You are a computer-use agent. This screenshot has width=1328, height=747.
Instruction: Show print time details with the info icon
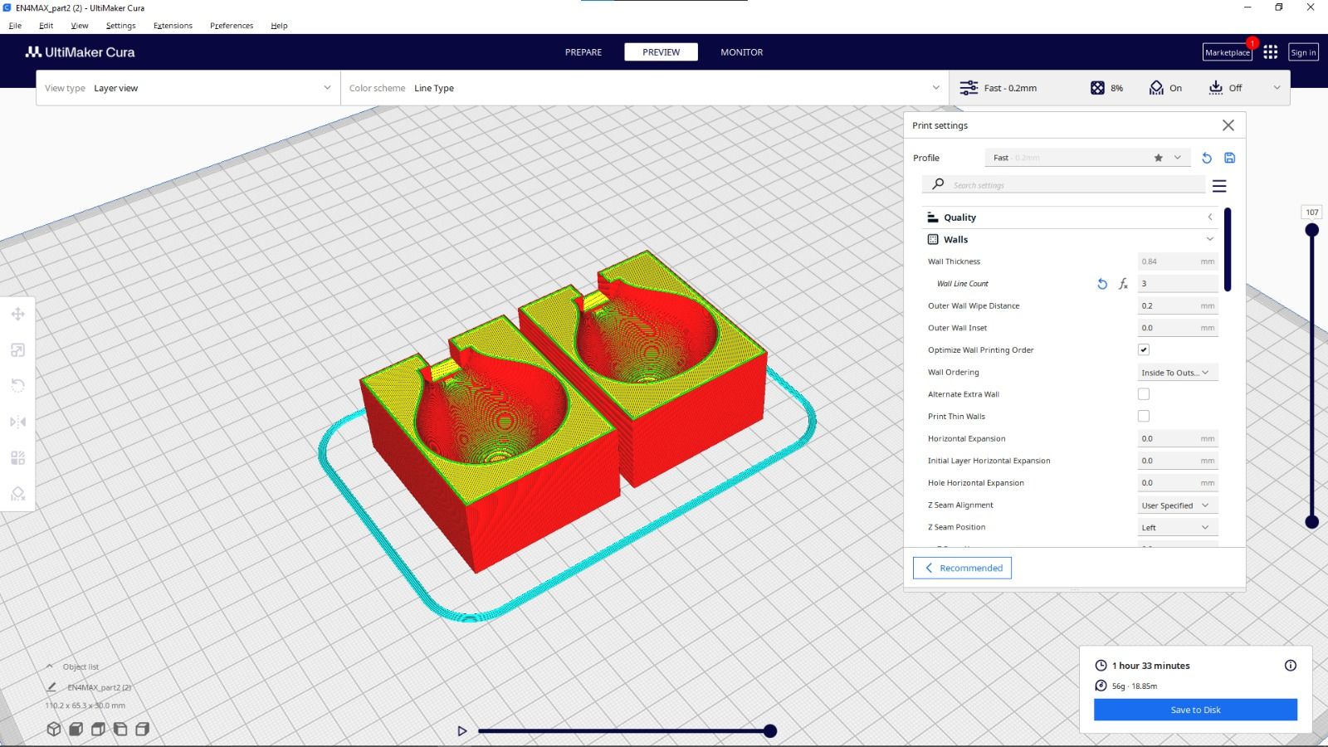(x=1290, y=666)
